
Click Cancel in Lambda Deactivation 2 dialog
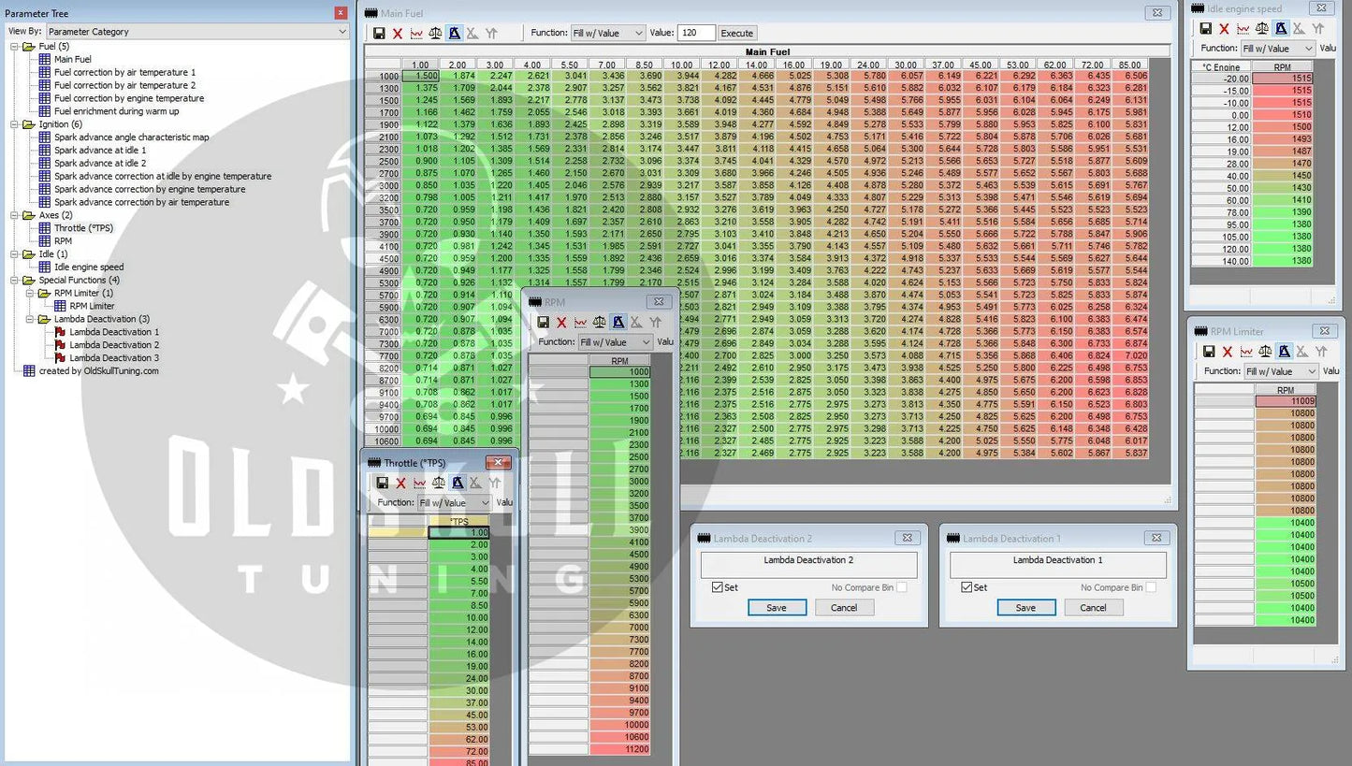843,608
